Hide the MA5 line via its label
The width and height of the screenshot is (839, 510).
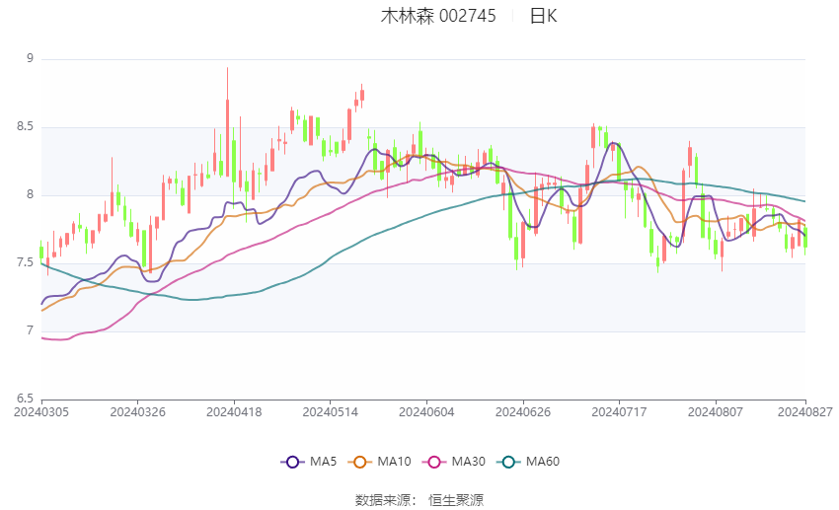[x=323, y=462]
